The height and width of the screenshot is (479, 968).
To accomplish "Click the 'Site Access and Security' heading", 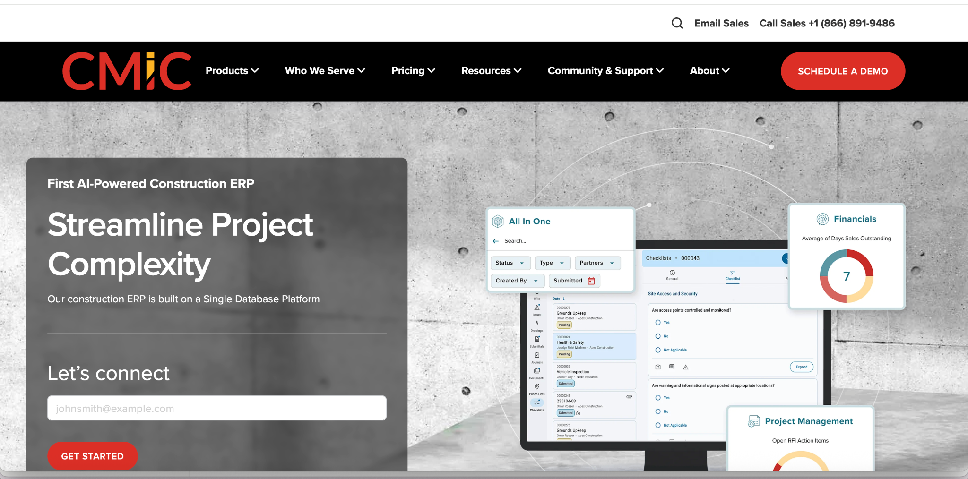I will pos(673,294).
